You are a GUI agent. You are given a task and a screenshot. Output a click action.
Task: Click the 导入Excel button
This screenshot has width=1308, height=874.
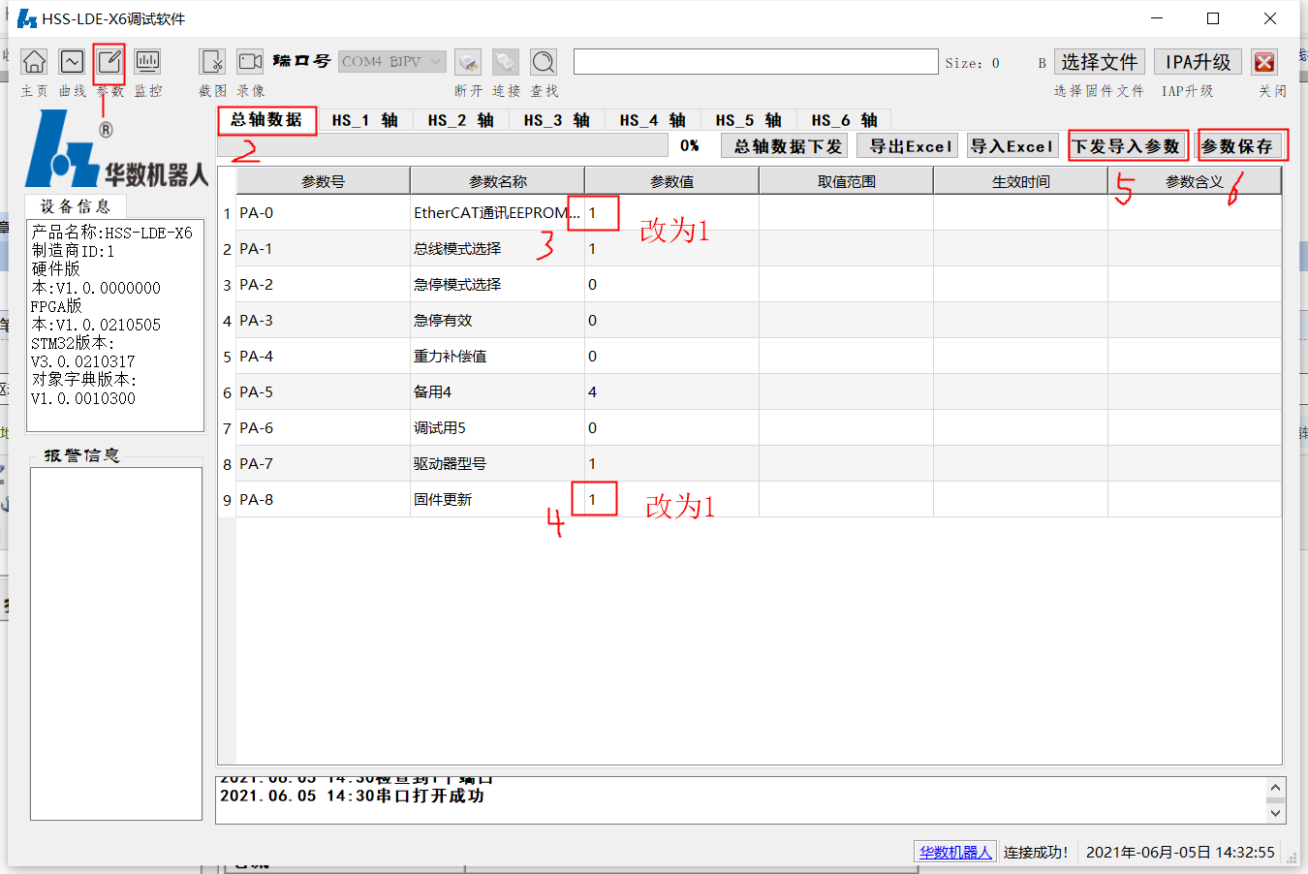(x=1012, y=146)
